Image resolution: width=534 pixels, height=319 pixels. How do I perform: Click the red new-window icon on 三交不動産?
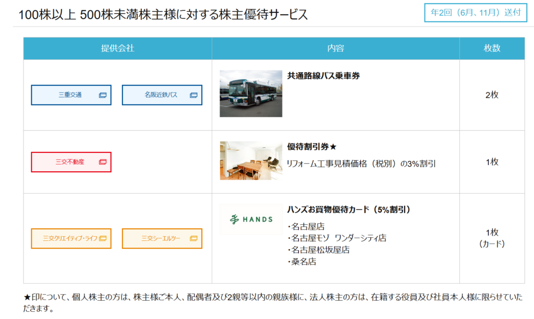point(103,162)
